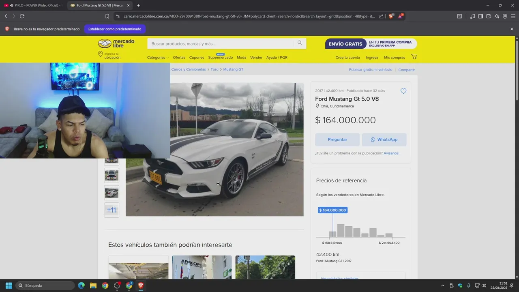Click the Preguntar button
519x292 pixels.
coord(337,140)
